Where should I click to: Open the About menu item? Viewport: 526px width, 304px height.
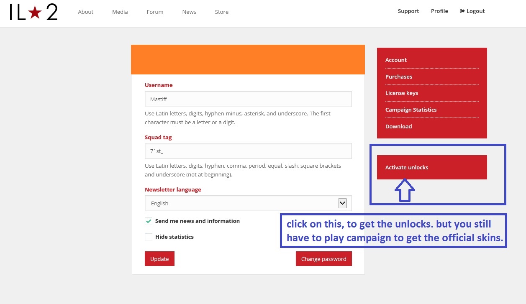(x=85, y=12)
